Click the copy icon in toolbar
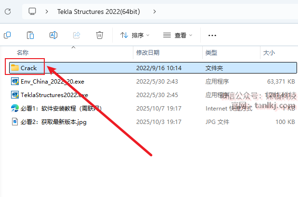Image resolution: width=298 pixels, height=197 pixels. [x=7, y=35]
